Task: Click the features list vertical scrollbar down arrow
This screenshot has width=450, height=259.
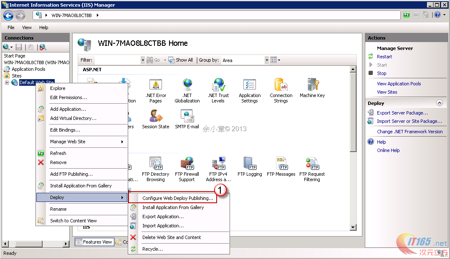Action: pyautogui.click(x=353, y=227)
